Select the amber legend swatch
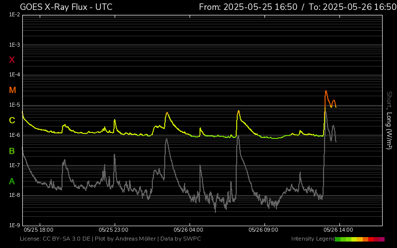397x248 pixels. click(x=360, y=240)
